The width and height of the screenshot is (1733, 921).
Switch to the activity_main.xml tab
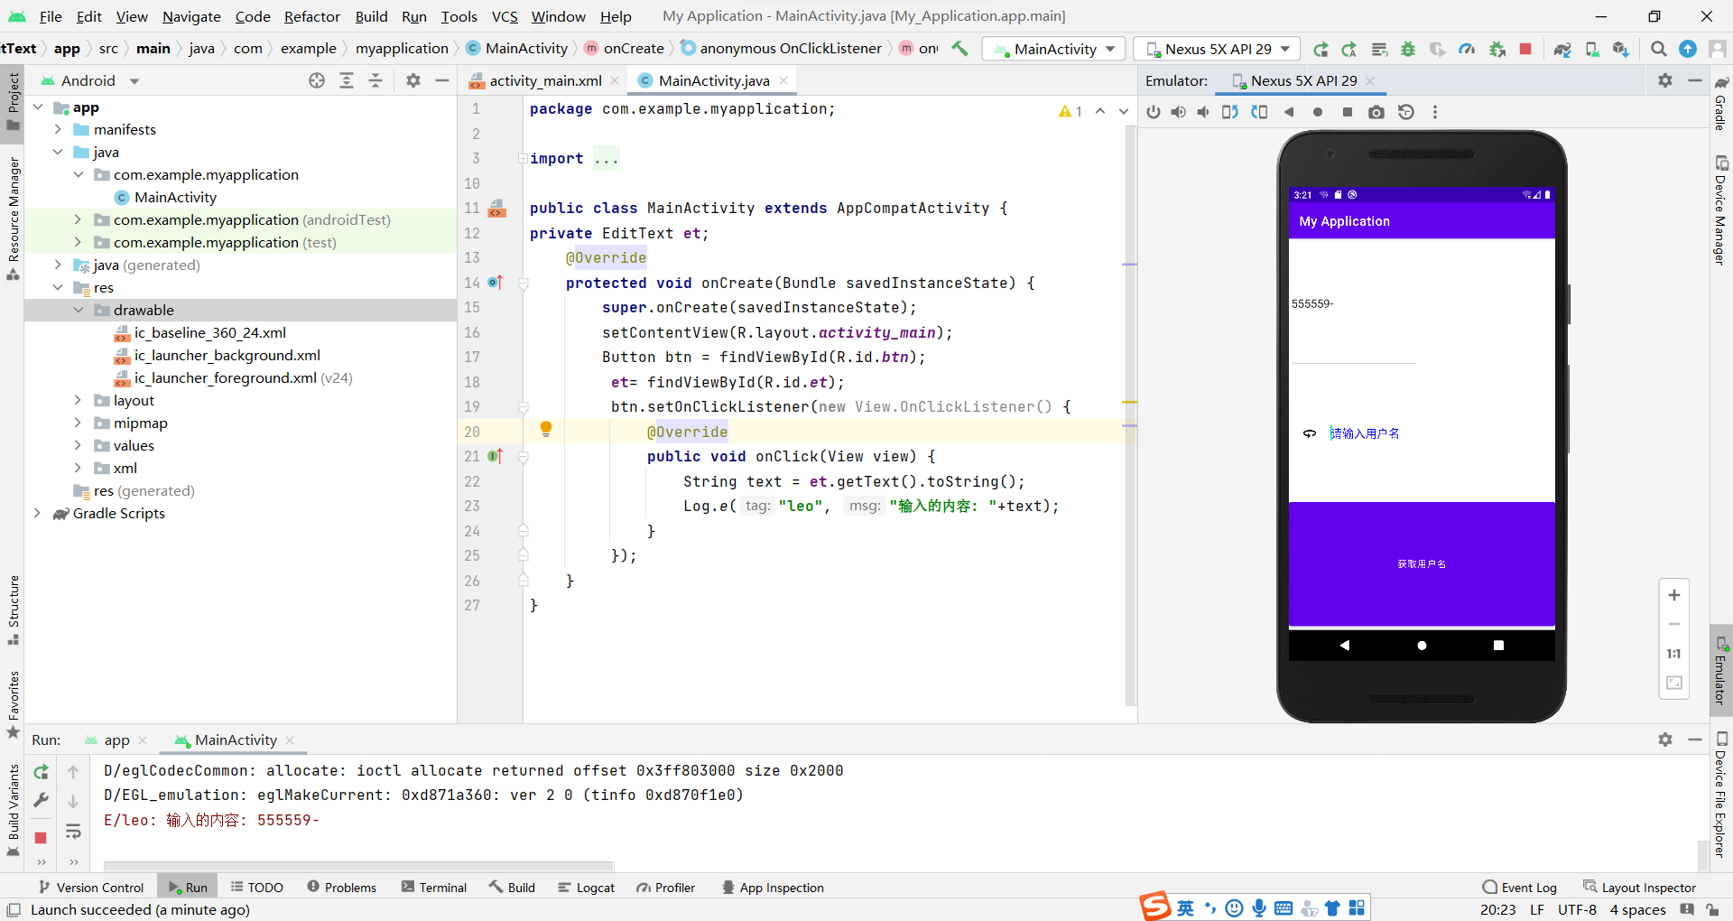544,80
